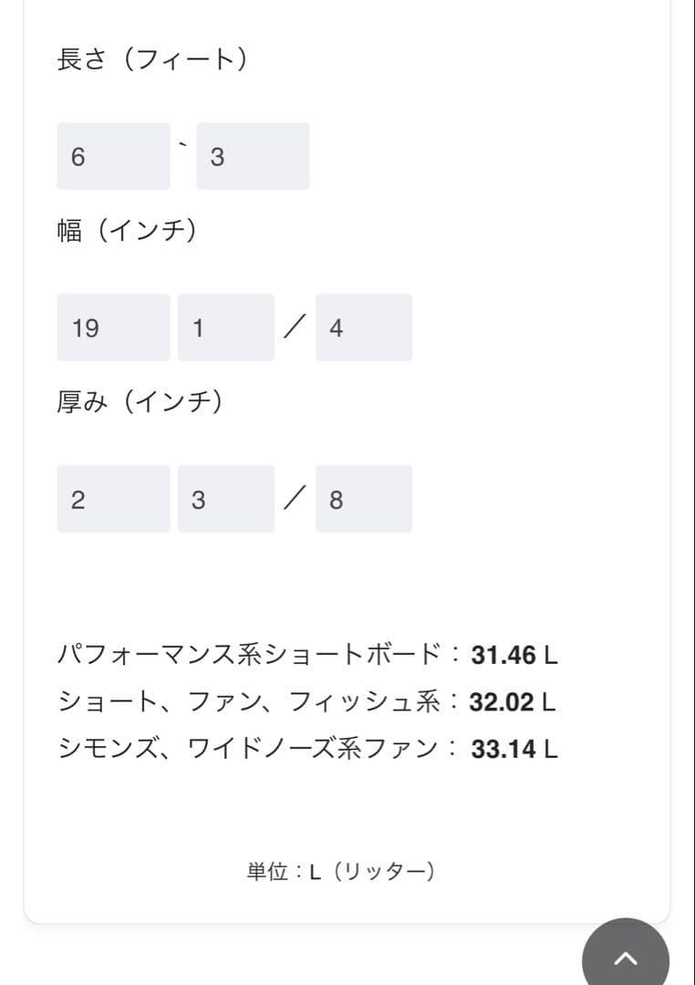Select the パフォーマンス系ショートボード 31.46 L result
Viewport: 695px width, 985px height.
click(306, 655)
